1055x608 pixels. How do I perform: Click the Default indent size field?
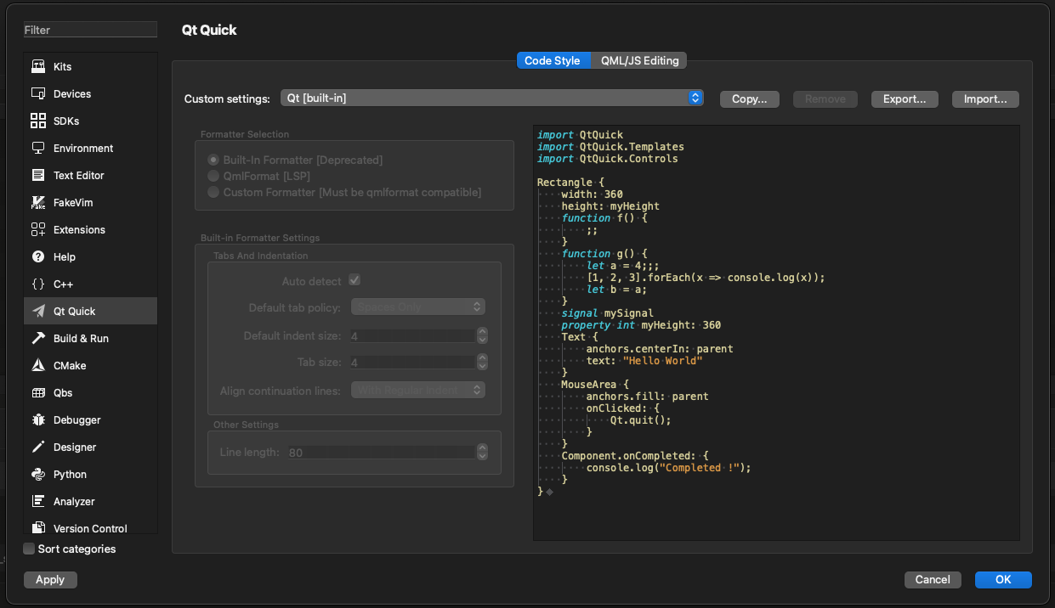pos(412,335)
